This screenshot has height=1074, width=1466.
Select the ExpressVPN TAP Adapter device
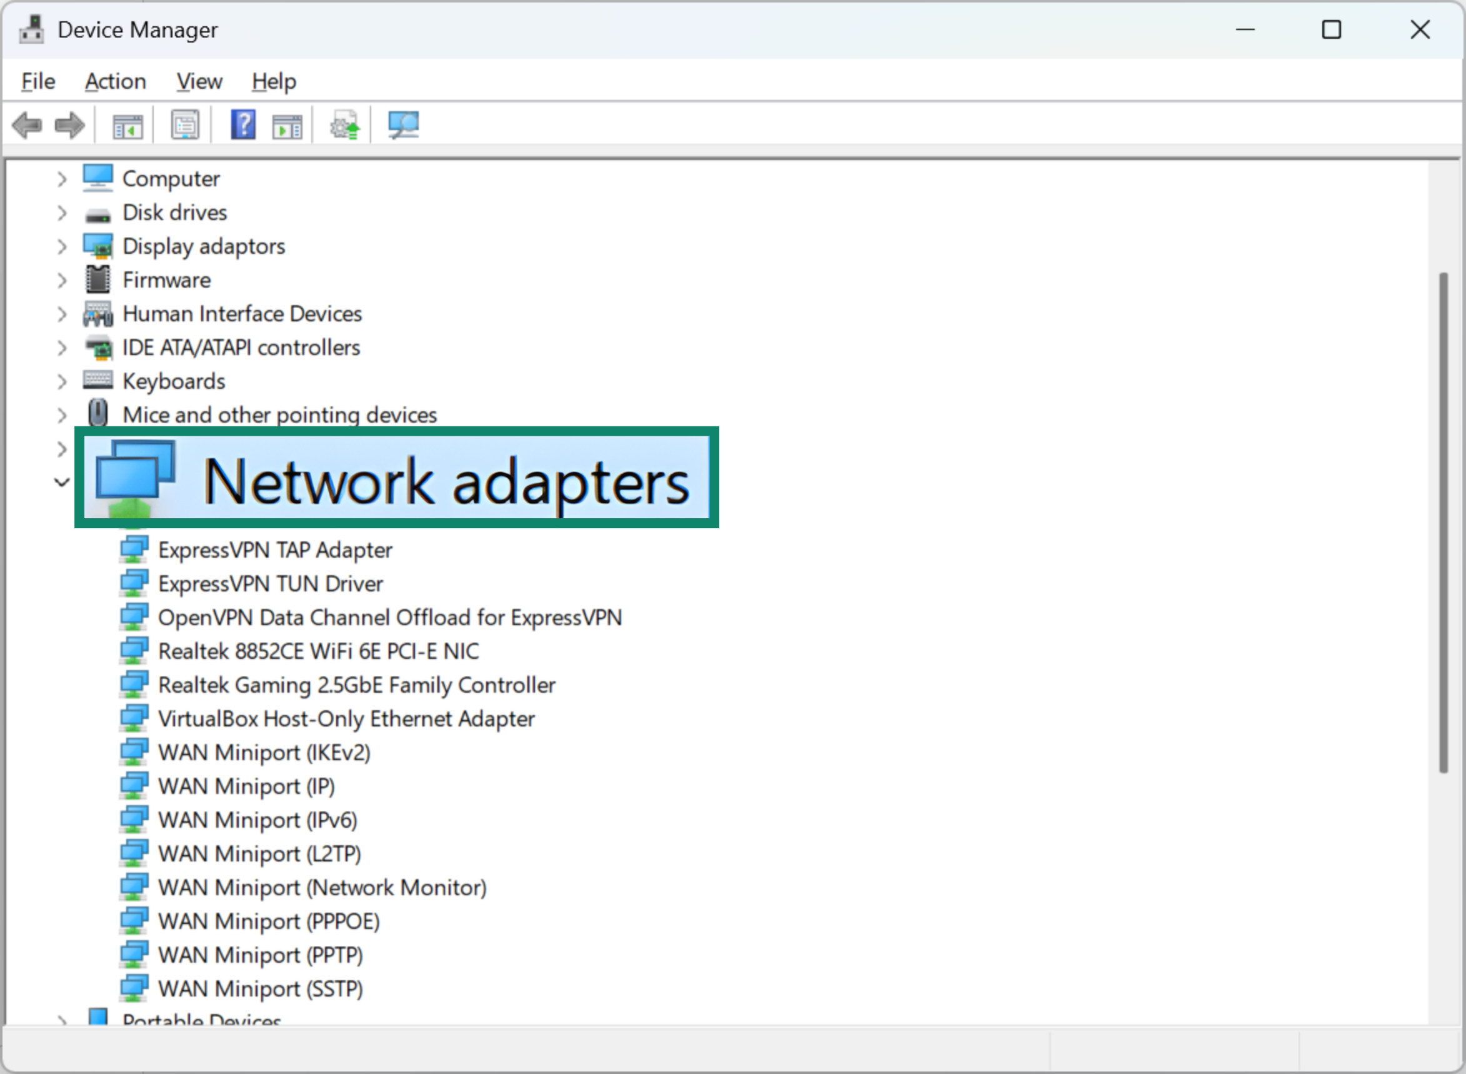point(276,550)
